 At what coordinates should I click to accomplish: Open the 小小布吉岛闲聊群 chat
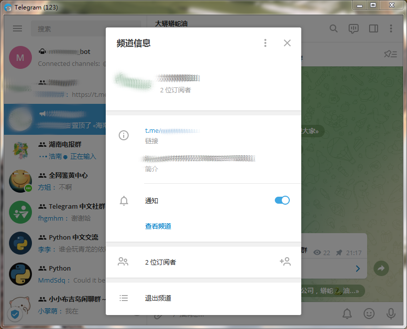point(55,305)
